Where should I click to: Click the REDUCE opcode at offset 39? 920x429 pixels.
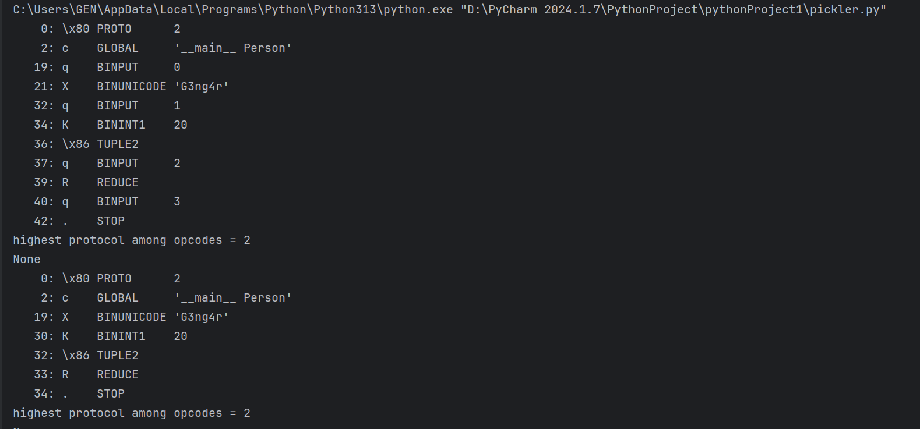[x=118, y=183]
